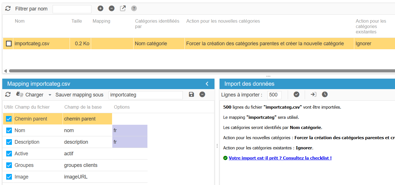This screenshot has height=185, width=395.
Task: Collapse the Mapping importcateg.csv panel
Action: pos(207,84)
